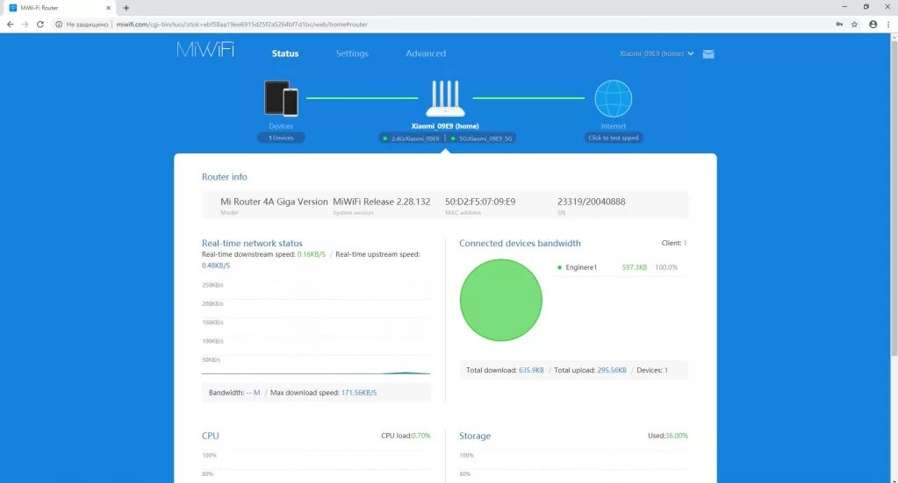Click the real-time upstream speed 0.48KB/S
The width and height of the screenshot is (898, 483).
pyautogui.click(x=216, y=266)
